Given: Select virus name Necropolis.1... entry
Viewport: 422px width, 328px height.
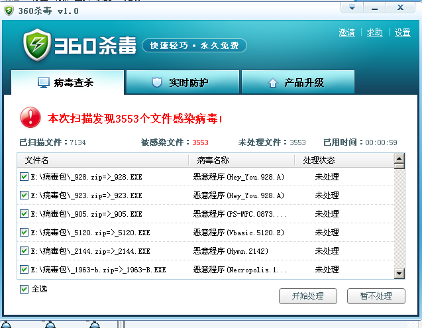Looking at the screenshot, I should [240, 270].
